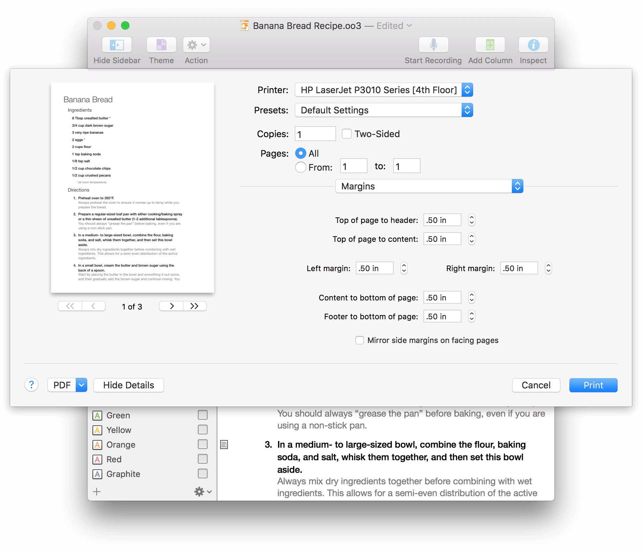Select the All pages radio button
Screen dimensions: 642x552
[x=300, y=153]
